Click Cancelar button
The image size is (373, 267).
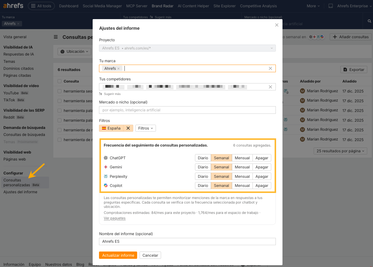[x=150, y=255]
